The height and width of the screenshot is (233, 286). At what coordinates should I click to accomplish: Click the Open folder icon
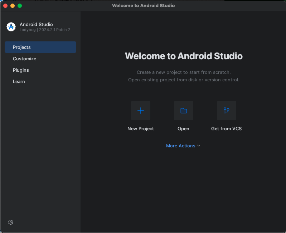coord(184,111)
